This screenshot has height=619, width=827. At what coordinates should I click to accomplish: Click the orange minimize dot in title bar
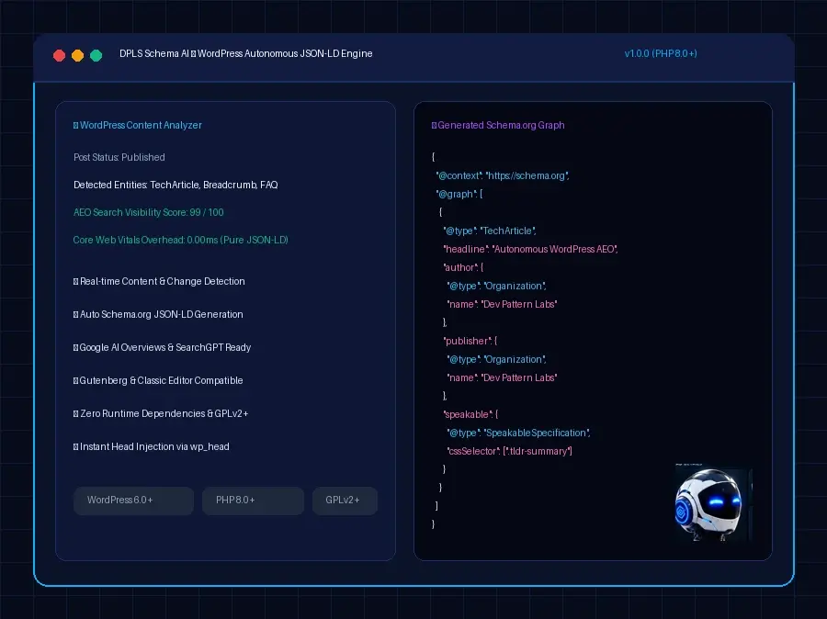[77, 55]
